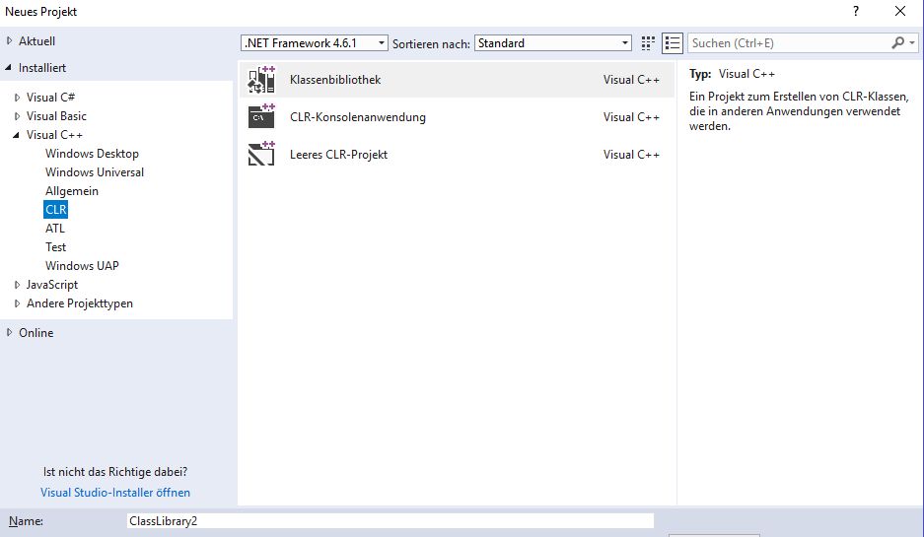
Task: Select the Test category
Action: pyautogui.click(x=55, y=246)
